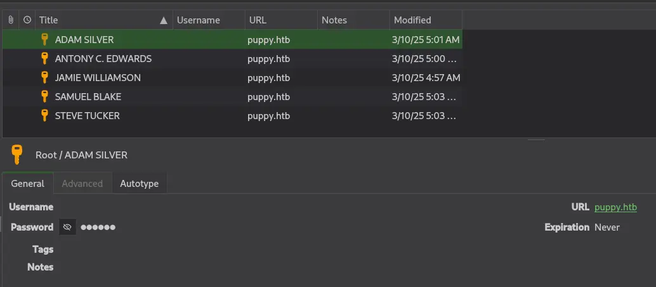Reveal the hidden password with eye toggle

pos(67,227)
